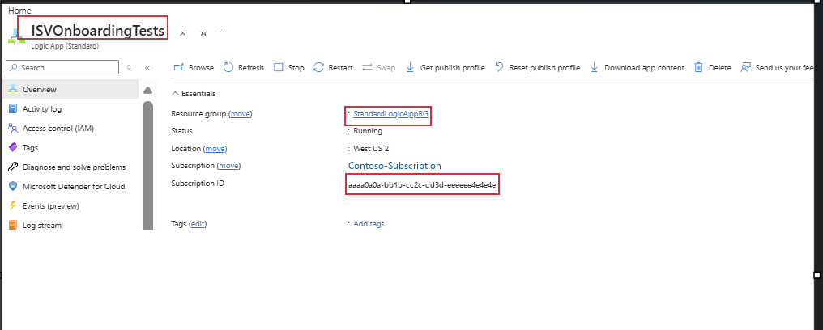
Task: Click the Send us your feedback icon
Action: coord(745,68)
